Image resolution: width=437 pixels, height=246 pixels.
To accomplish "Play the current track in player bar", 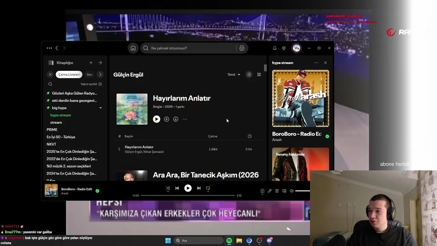I will pyautogui.click(x=188, y=188).
